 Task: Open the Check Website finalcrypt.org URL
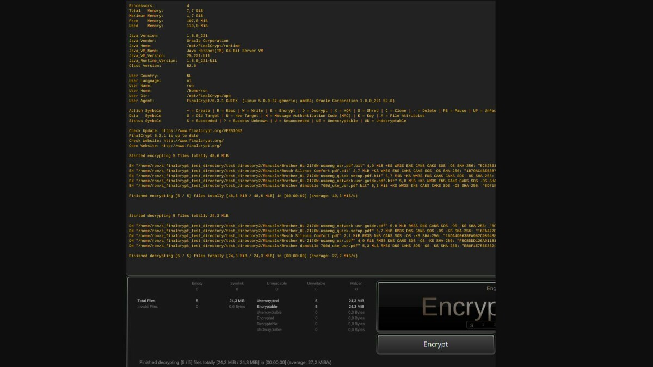(x=193, y=141)
